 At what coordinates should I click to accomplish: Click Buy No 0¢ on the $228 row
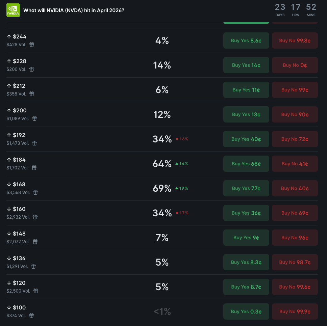(x=295, y=65)
